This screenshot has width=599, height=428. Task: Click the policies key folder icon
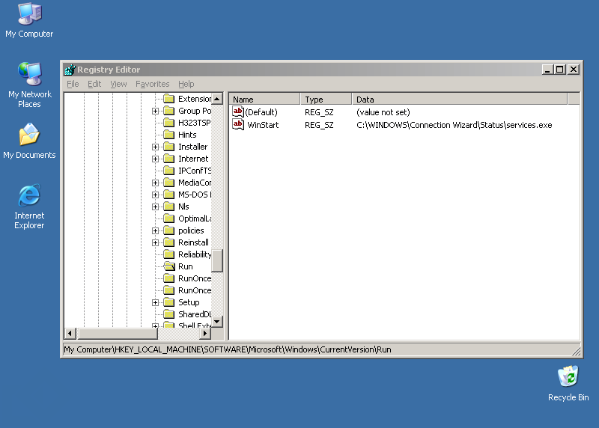tap(169, 230)
